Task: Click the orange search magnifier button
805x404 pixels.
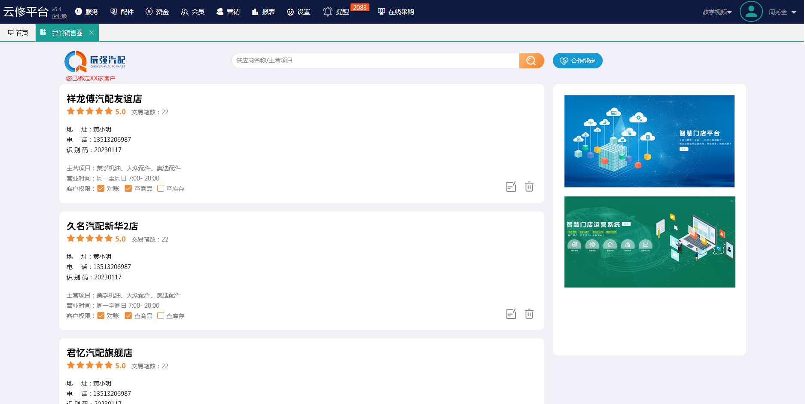Action: pyautogui.click(x=531, y=61)
